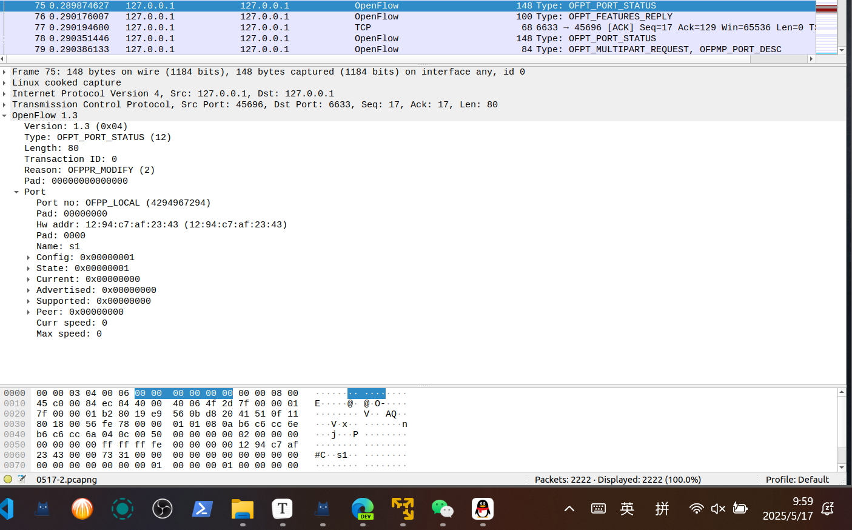The height and width of the screenshot is (530, 852).
Task: Show hidden system tray icons chevron
Action: pos(569,508)
